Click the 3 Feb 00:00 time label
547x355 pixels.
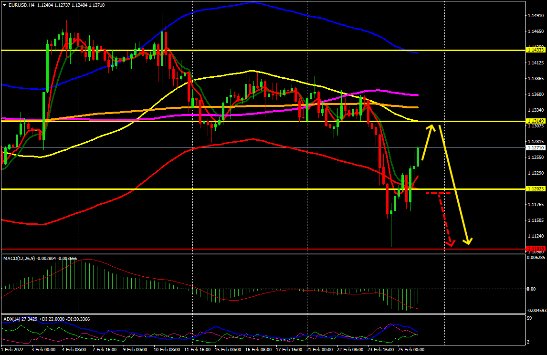click(43, 349)
